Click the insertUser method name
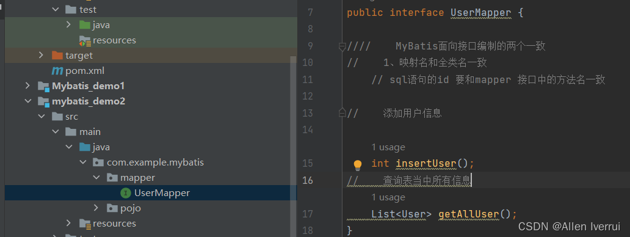 pos(426,164)
